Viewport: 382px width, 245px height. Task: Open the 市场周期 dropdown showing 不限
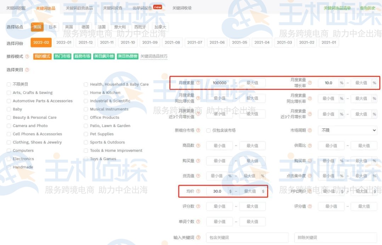pyautogui.click(x=347, y=130)
